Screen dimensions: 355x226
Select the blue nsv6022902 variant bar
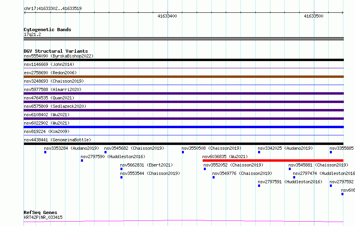183,127
